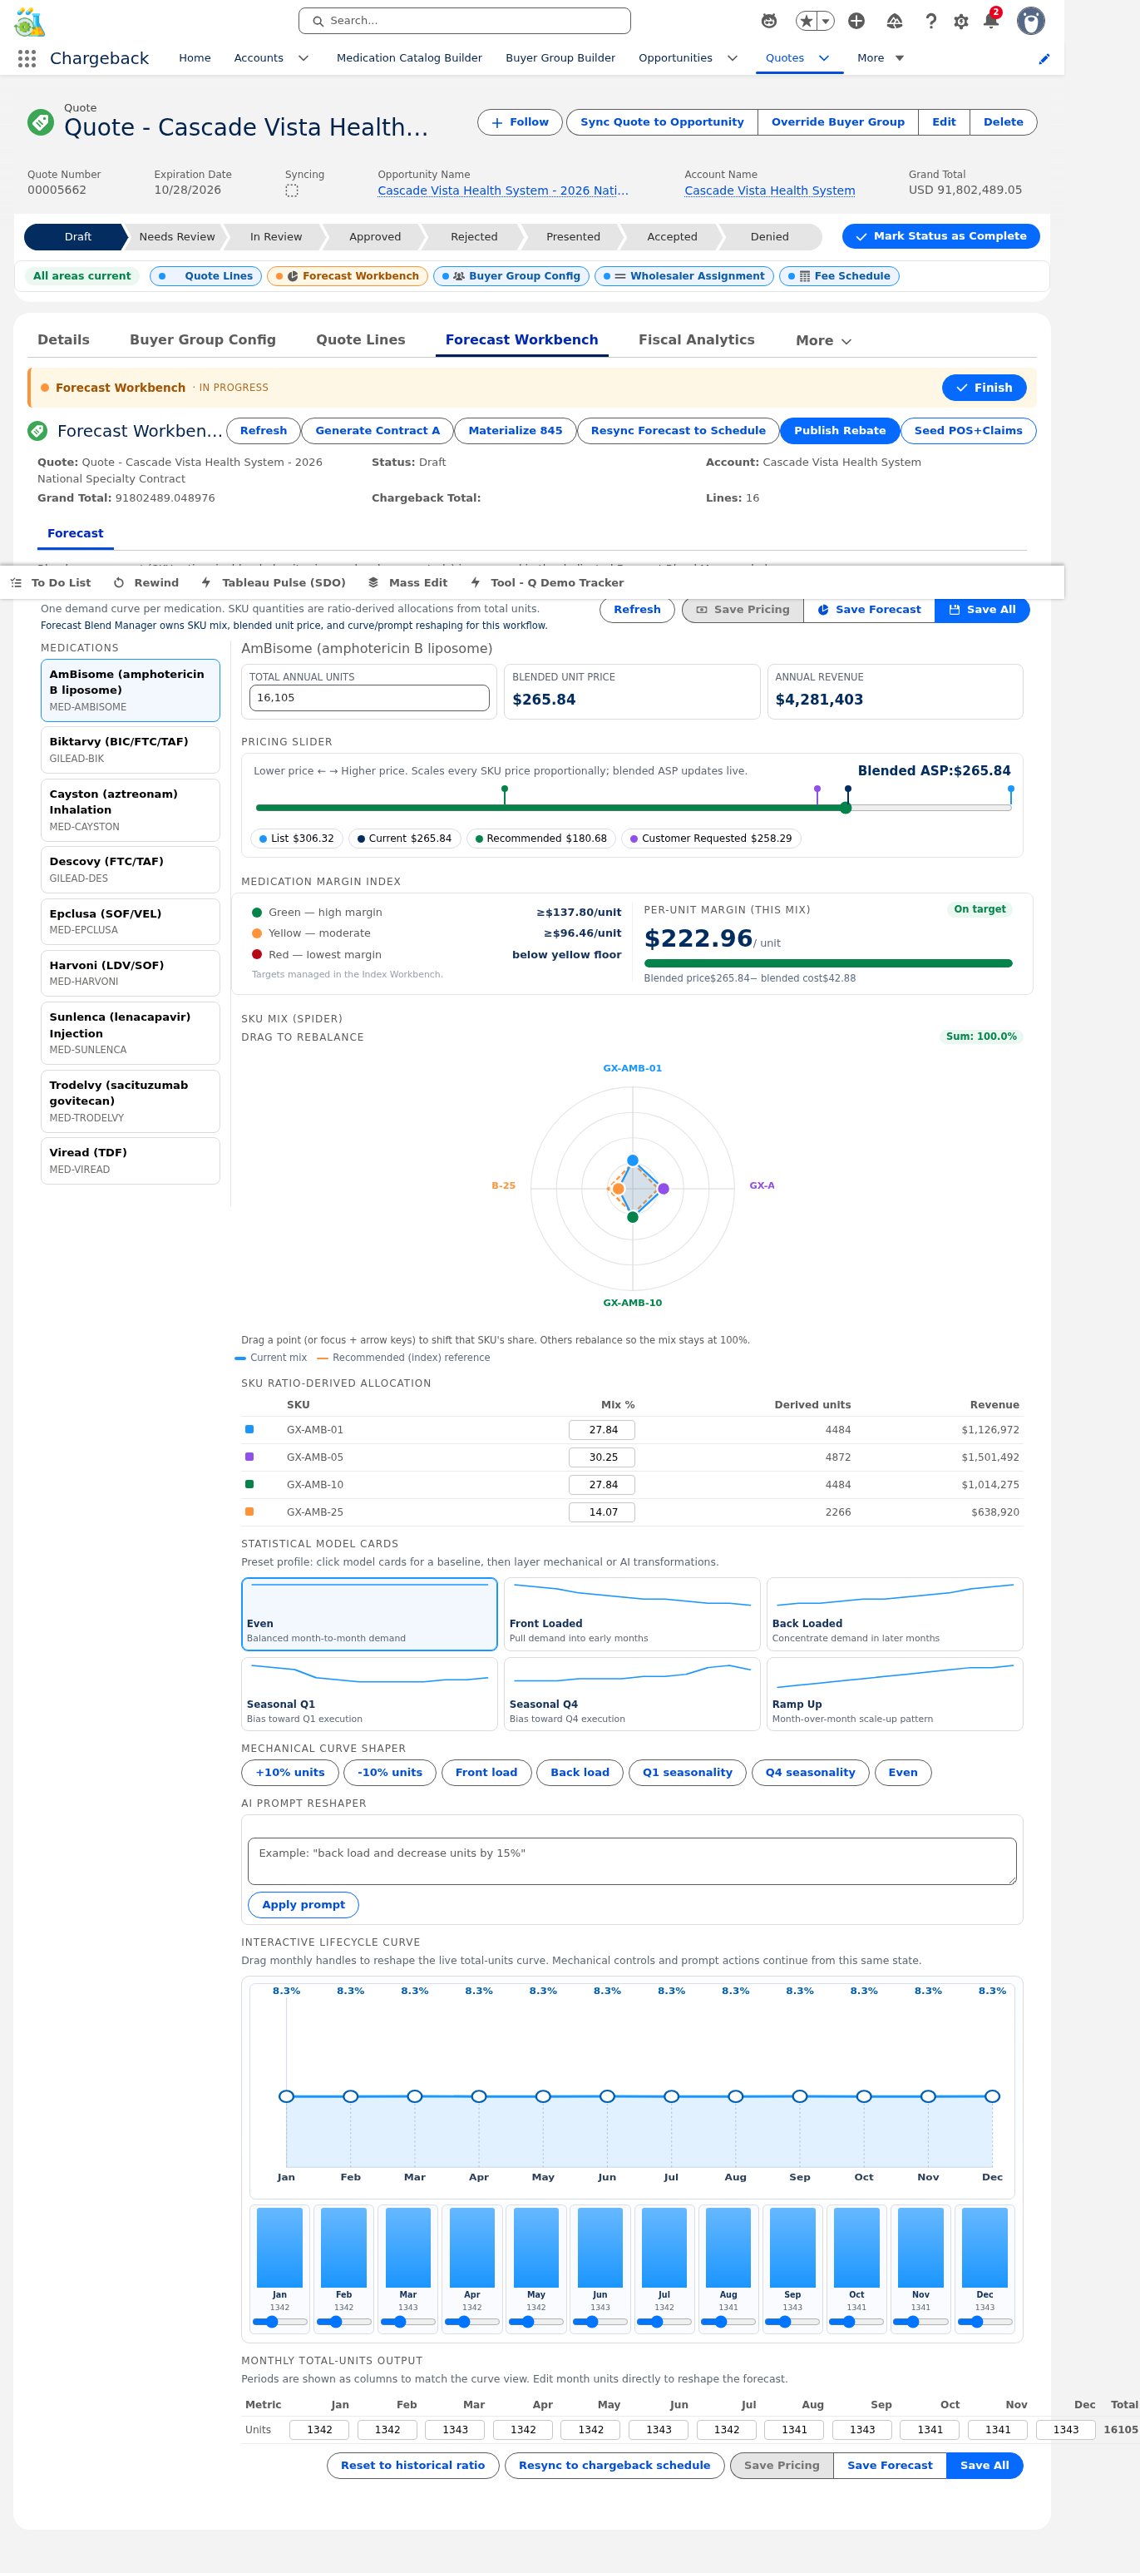This screenshot has width=1140, height=2573.
Task: Click Reset to historical ratio button
Action: 413,2465
